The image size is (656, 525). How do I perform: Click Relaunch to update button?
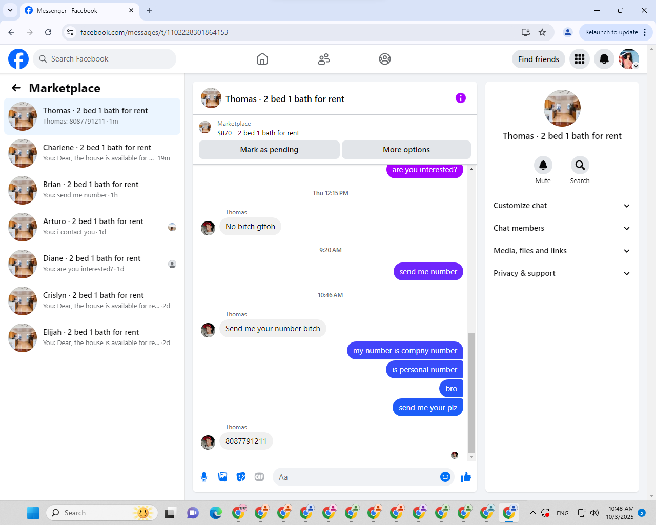click(x=616, y=32)
